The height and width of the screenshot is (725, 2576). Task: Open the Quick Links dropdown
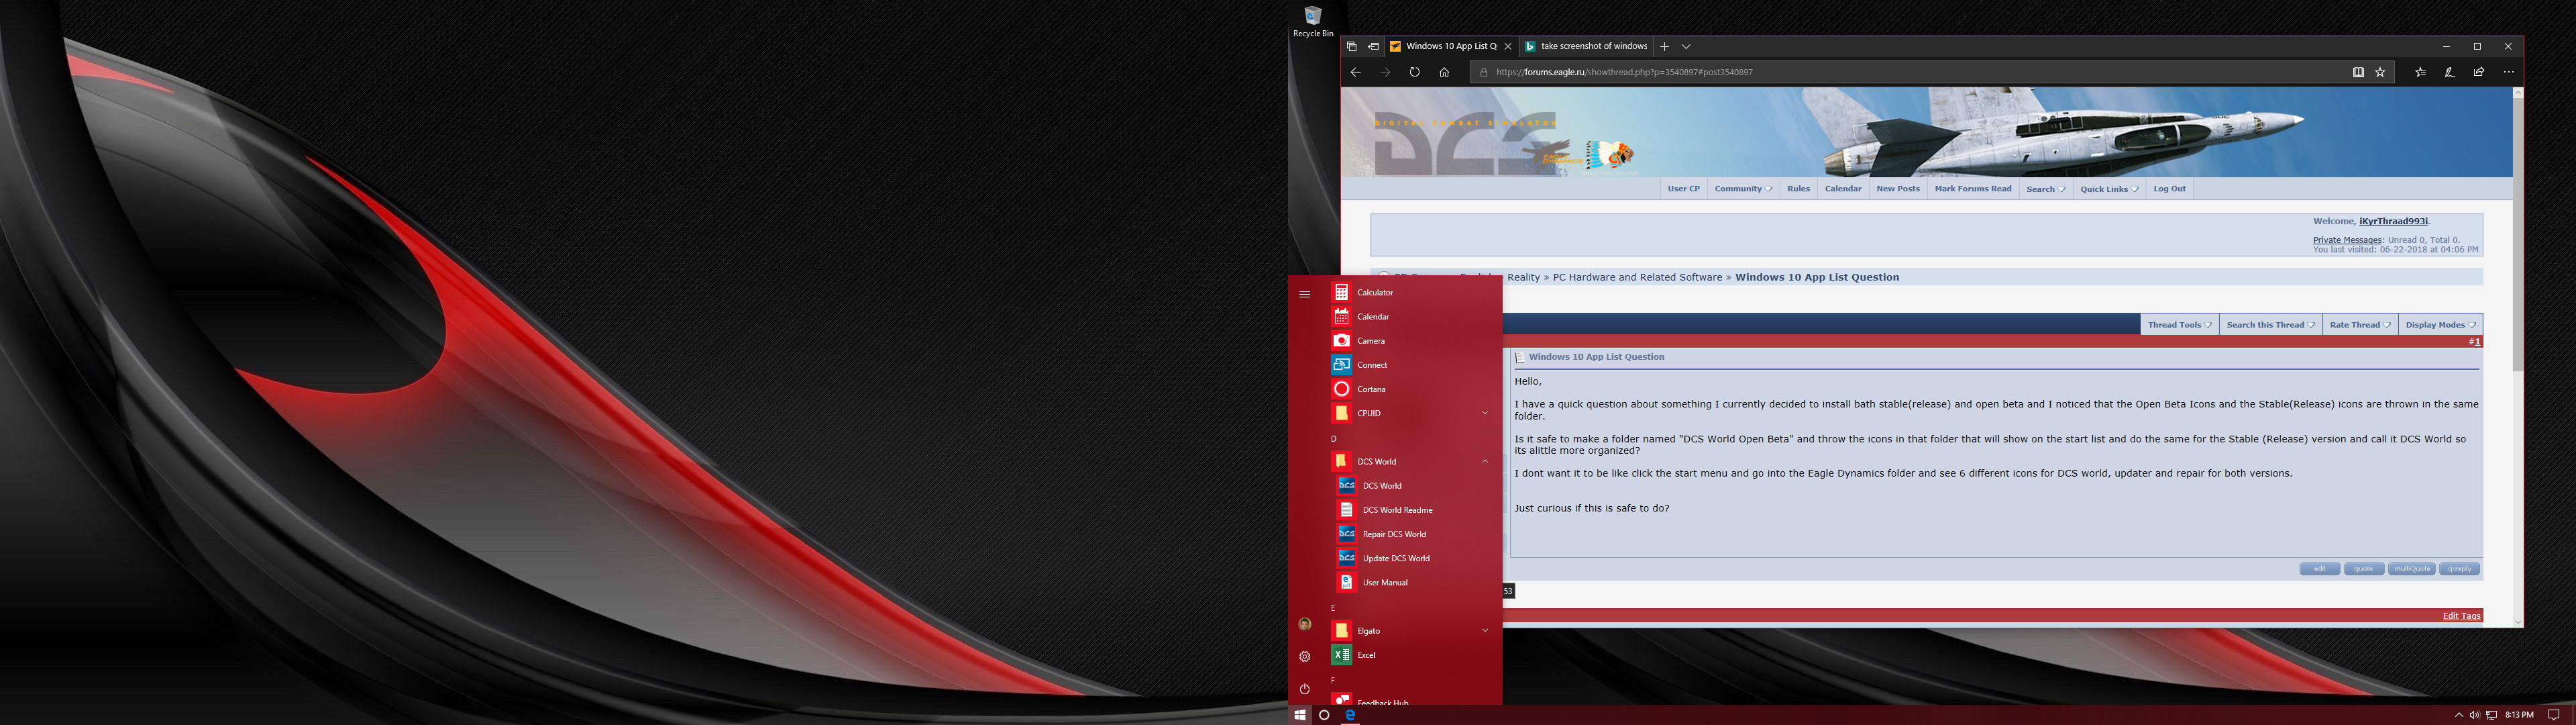click(2109, 188)
